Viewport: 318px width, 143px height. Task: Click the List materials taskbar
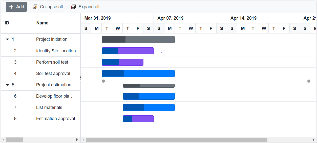pyautogui.click(x=149, y=108)
